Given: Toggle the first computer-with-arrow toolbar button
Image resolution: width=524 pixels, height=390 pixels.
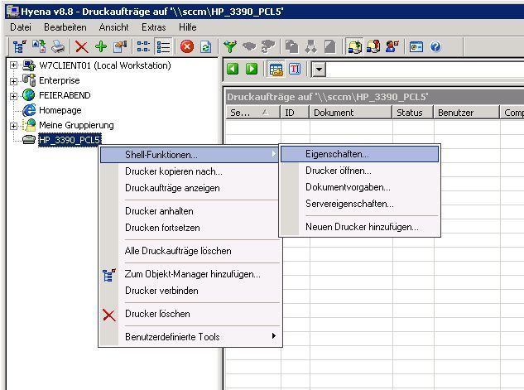Looking at the screenshot, I should [354, 47].
